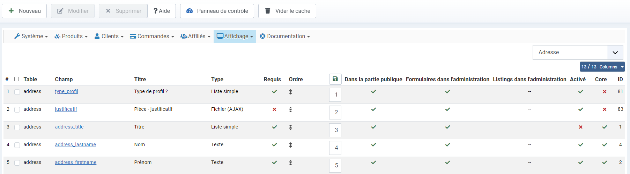
Task: Toggle the red X Requis icon for justificatif
Action: coord(274,109)
